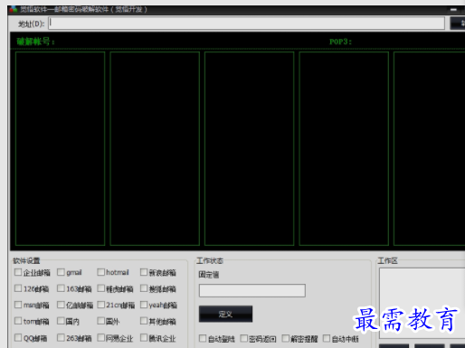Toggle the 国内 checkbox

61,321
